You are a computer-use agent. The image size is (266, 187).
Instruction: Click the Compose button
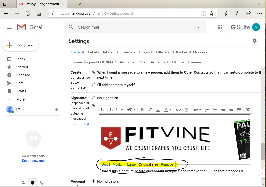tap(20, 45)
